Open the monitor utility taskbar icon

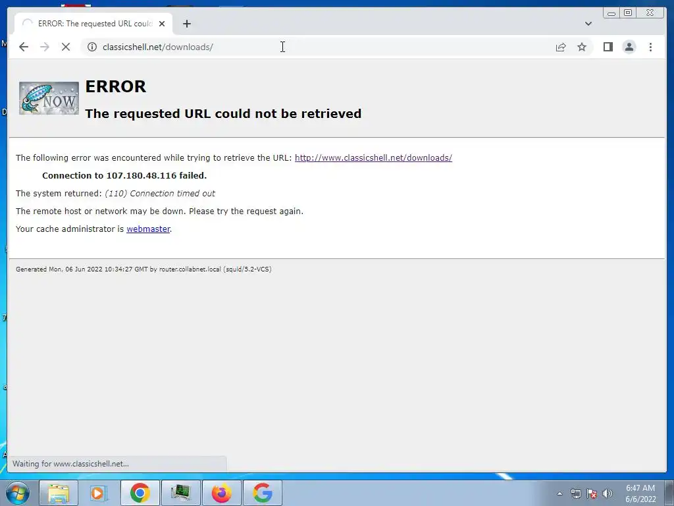tap(181, 493)
